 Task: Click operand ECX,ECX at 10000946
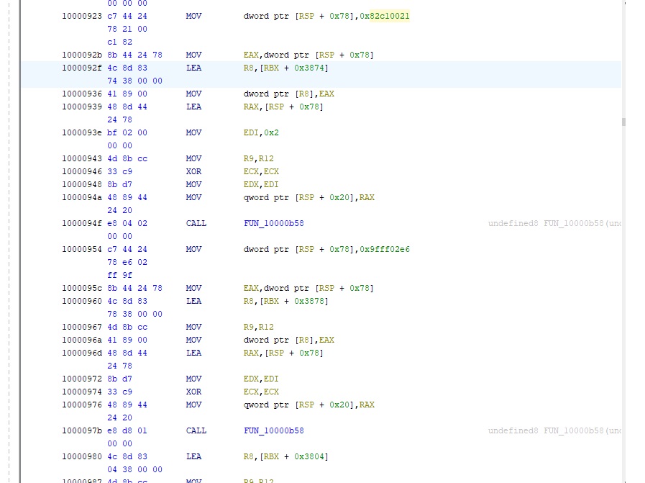(261, 171)
